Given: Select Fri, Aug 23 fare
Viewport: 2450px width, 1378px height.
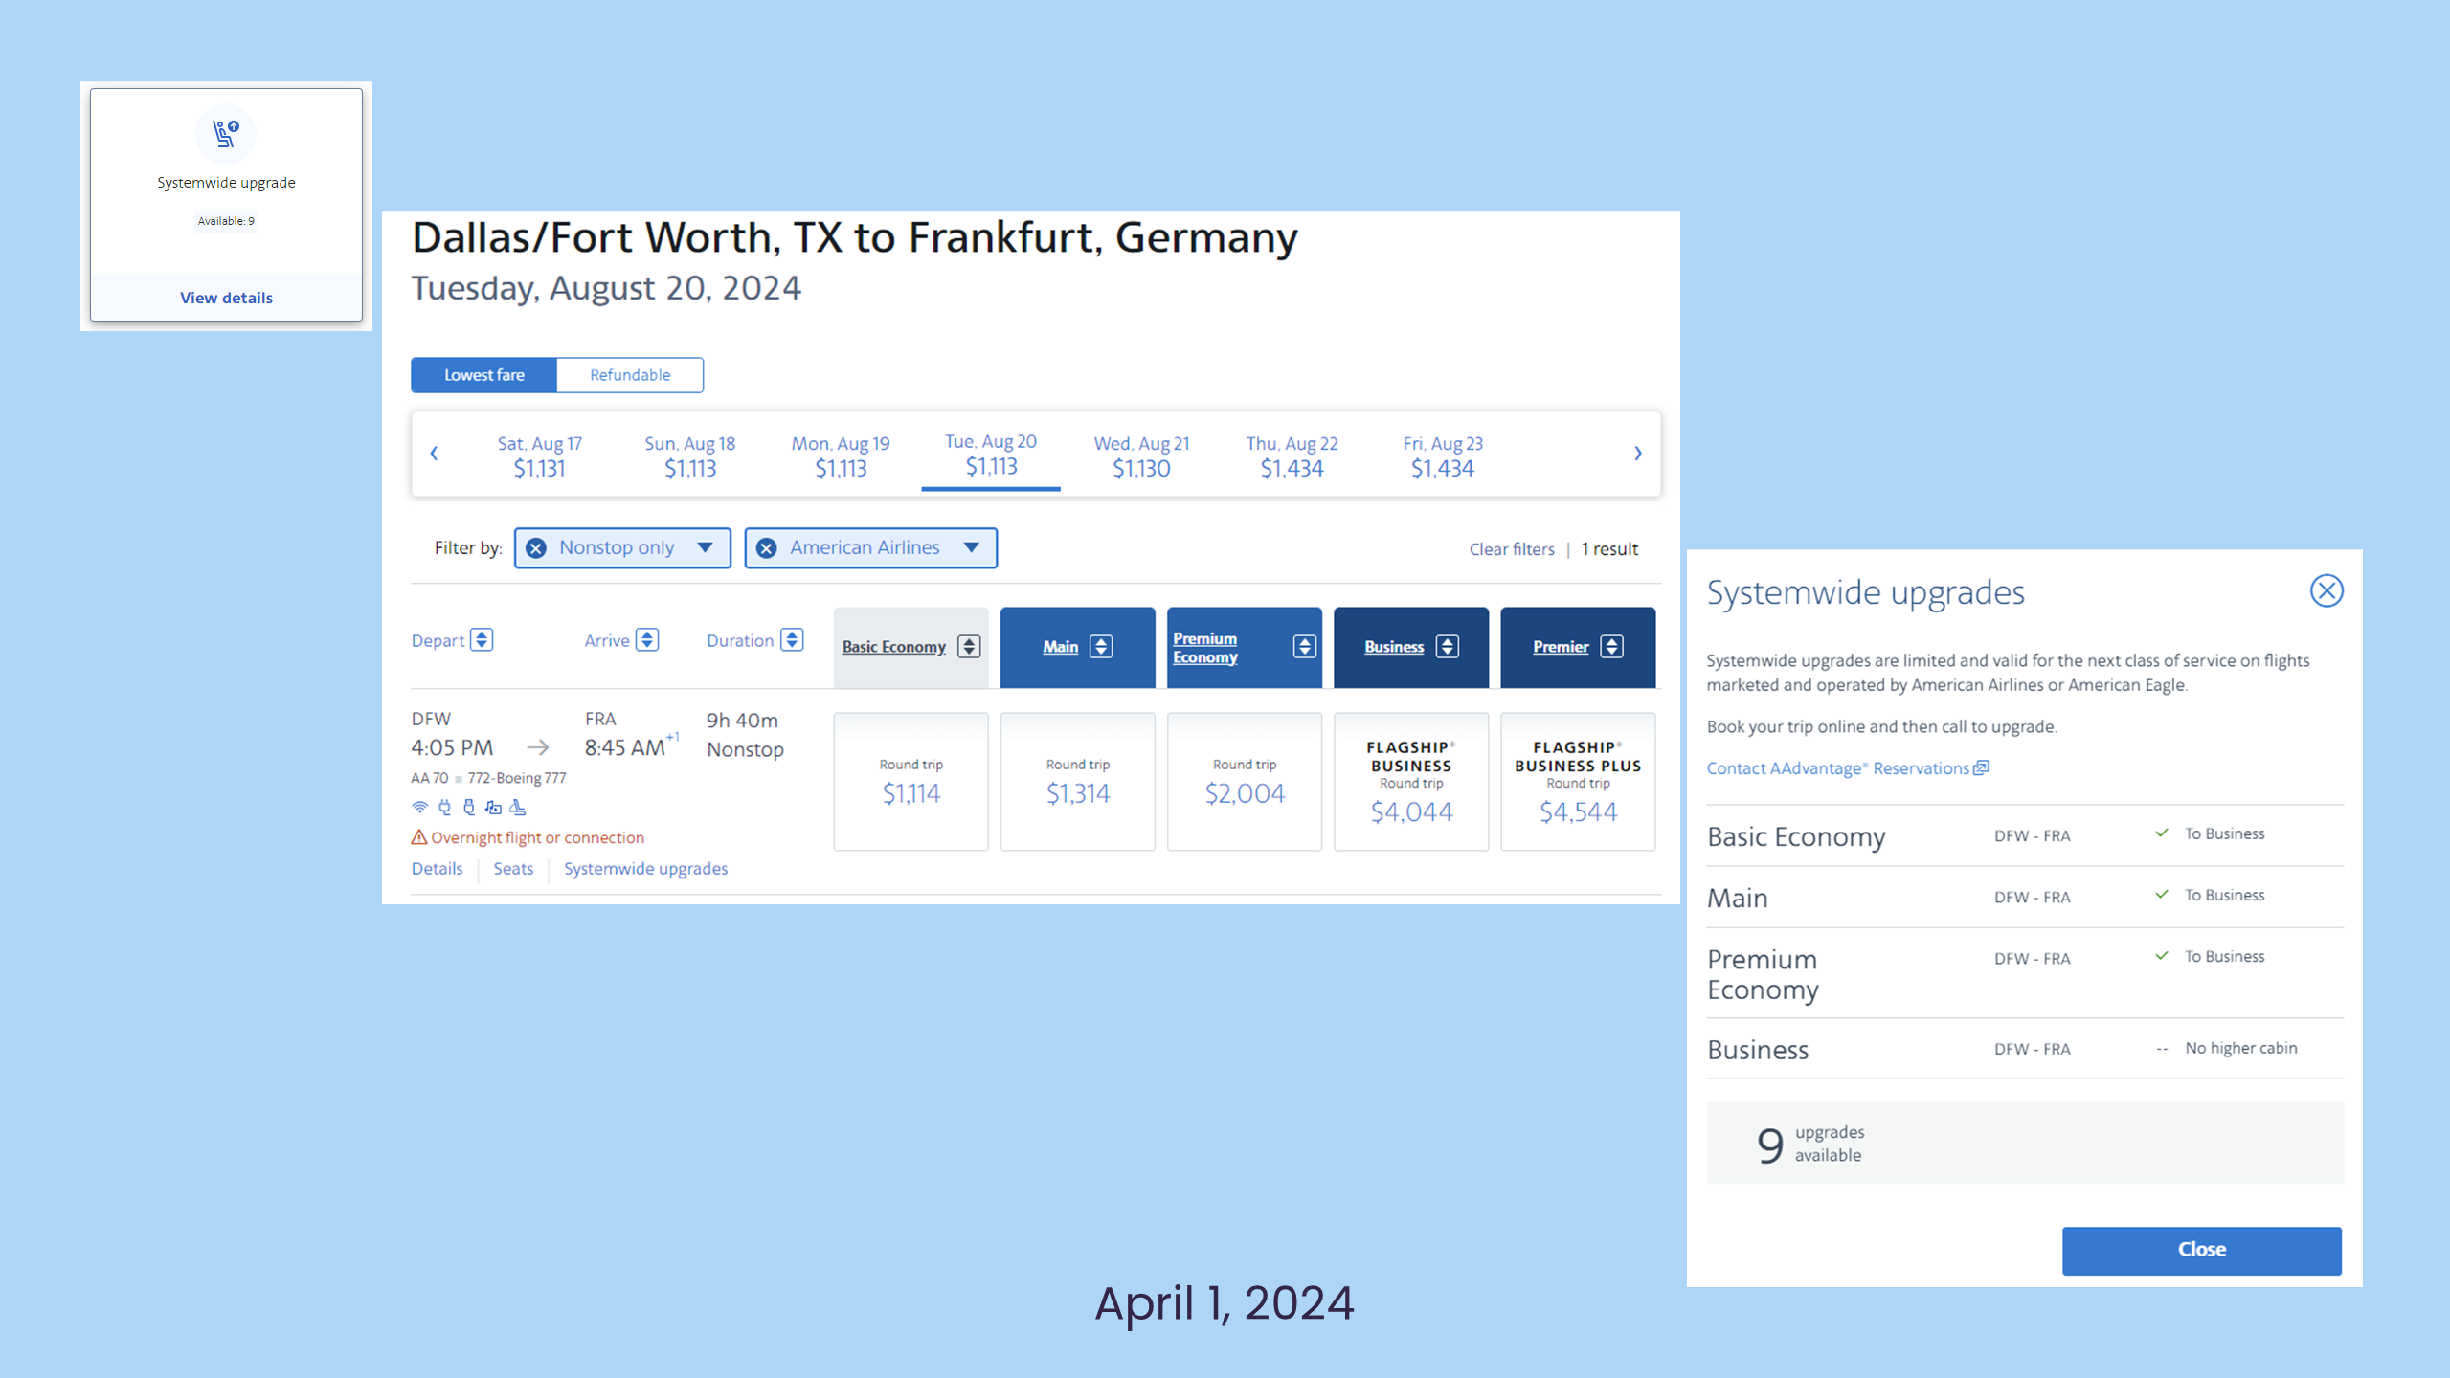Looking at the screenshot, I should pos(1443,456).
